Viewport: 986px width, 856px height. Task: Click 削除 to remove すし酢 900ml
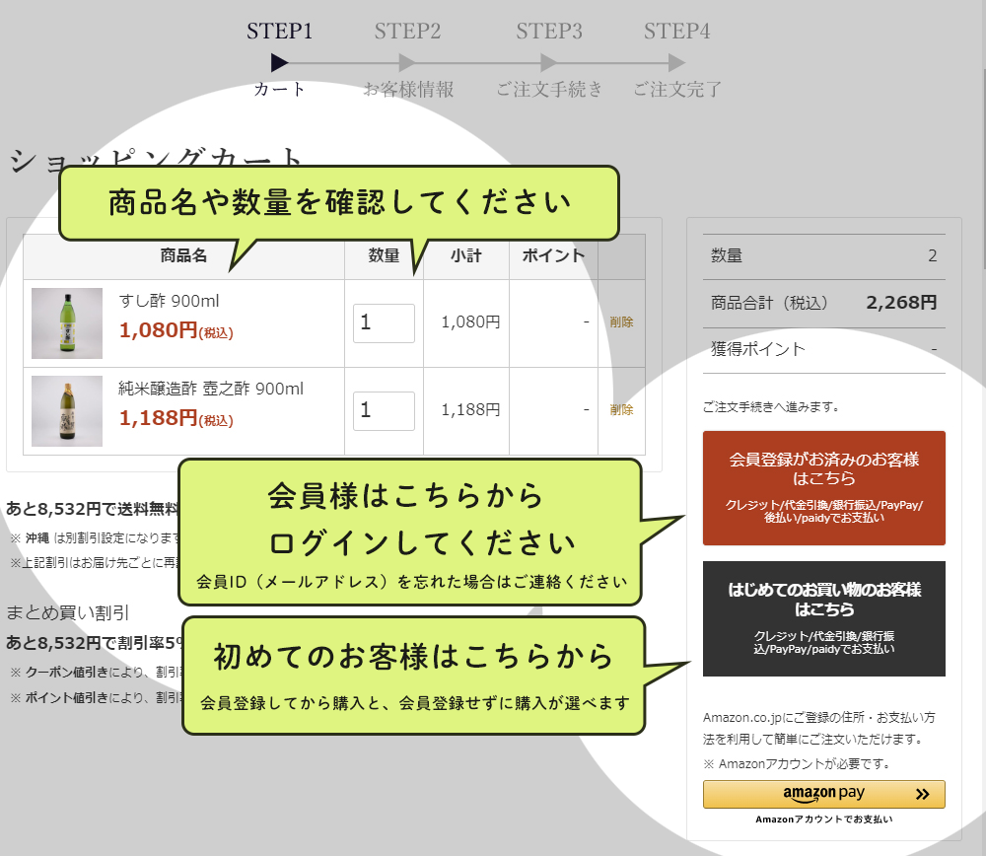621,322
